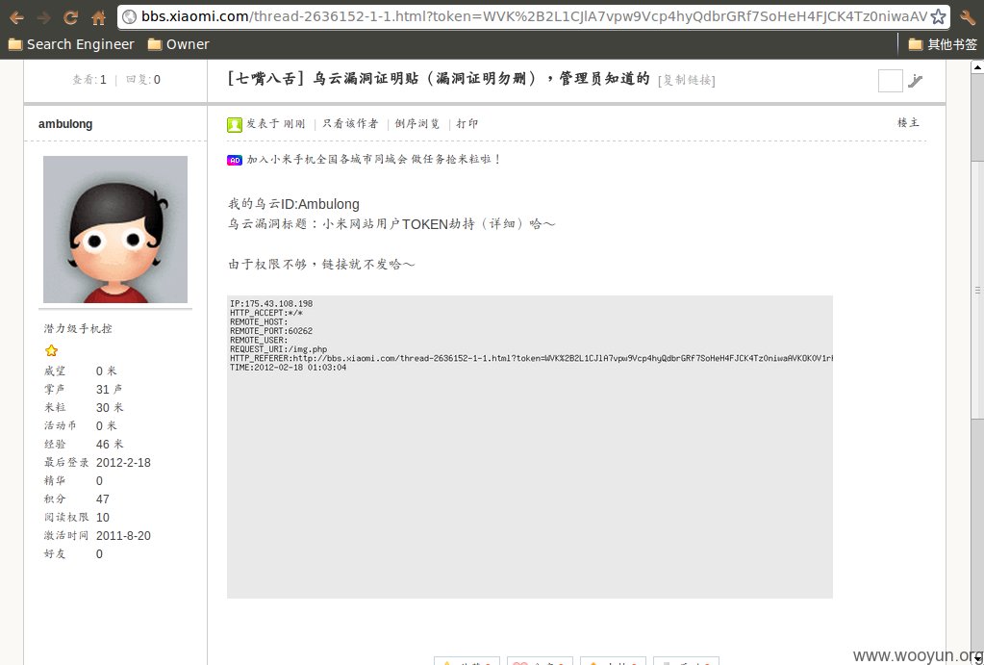The height and width of the screenshot is (665, 984).
Task: Open the browser home page icon
Action: point(98,17)
